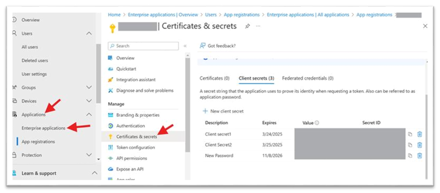Sort by the Expires column header
The image size is (440, 193).
[269, 122]
